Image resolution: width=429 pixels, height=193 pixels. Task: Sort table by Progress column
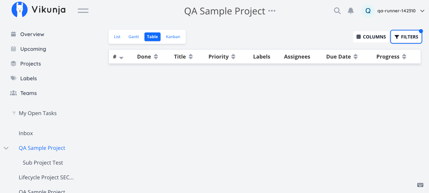[404, 57]
